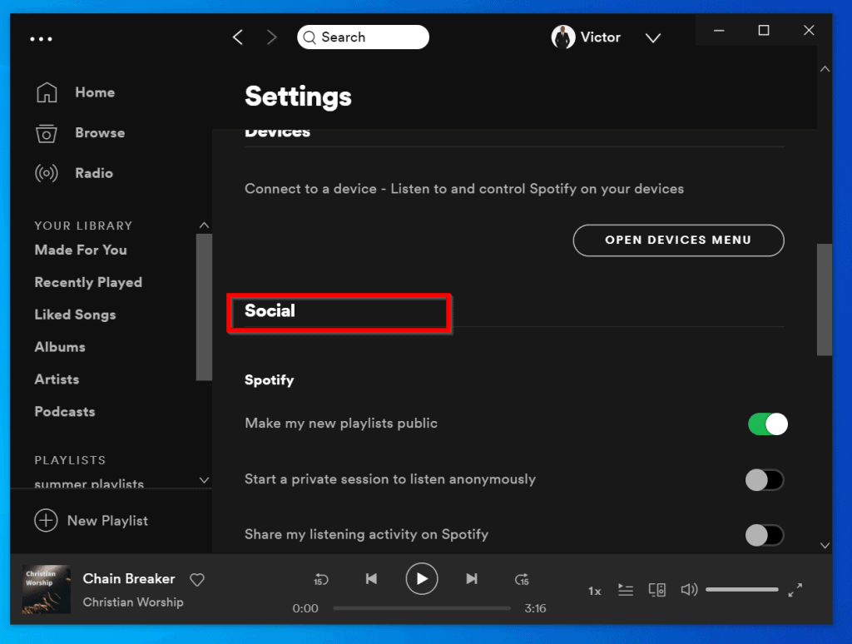Create a New Playlist
Screen dimensions: 852x644
tap(107, 521)
